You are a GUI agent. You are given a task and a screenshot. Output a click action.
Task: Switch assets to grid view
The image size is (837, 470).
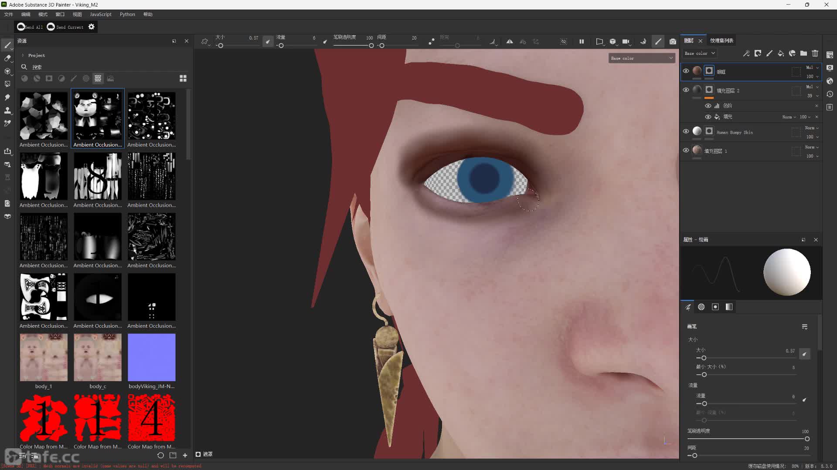click(x=183, y=78)
